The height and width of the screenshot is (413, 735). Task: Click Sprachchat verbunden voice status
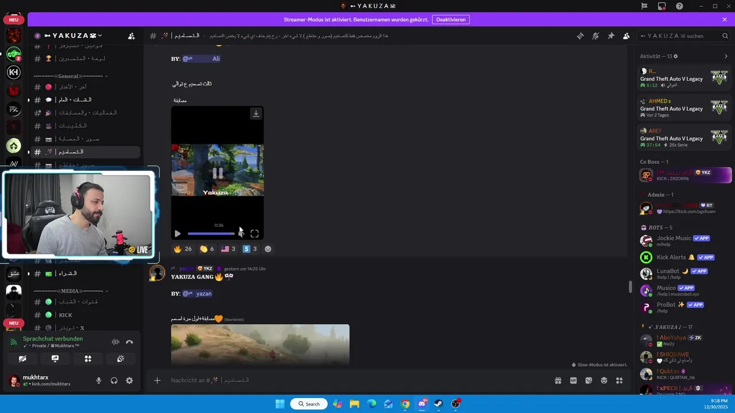coord(53,338)
